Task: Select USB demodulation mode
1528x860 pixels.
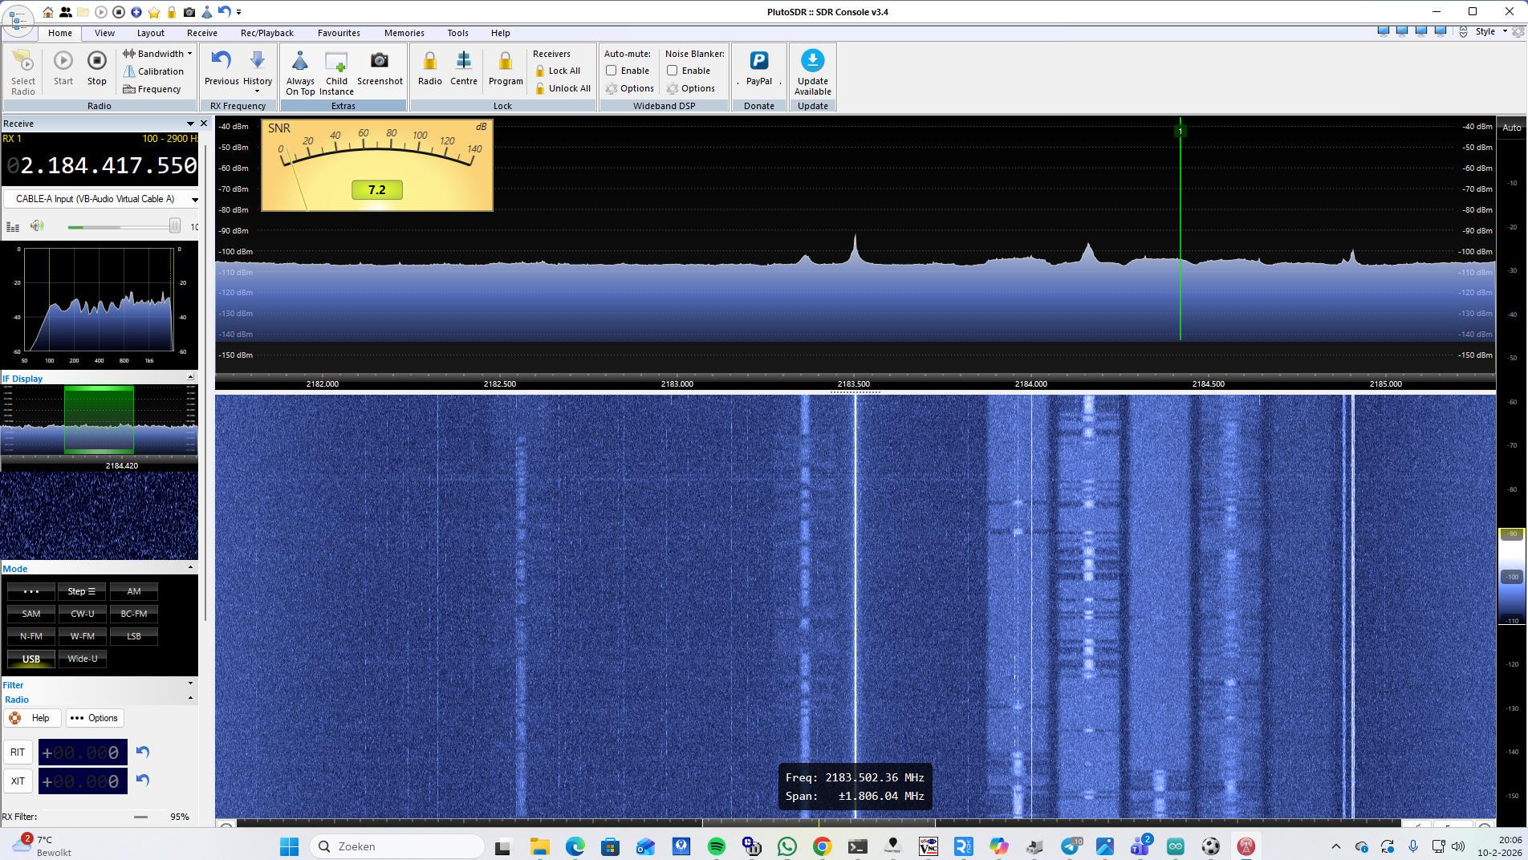Action: [30, 659]
